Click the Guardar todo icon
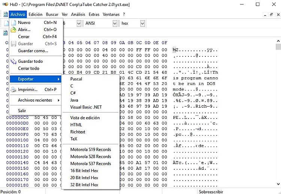 13,61
